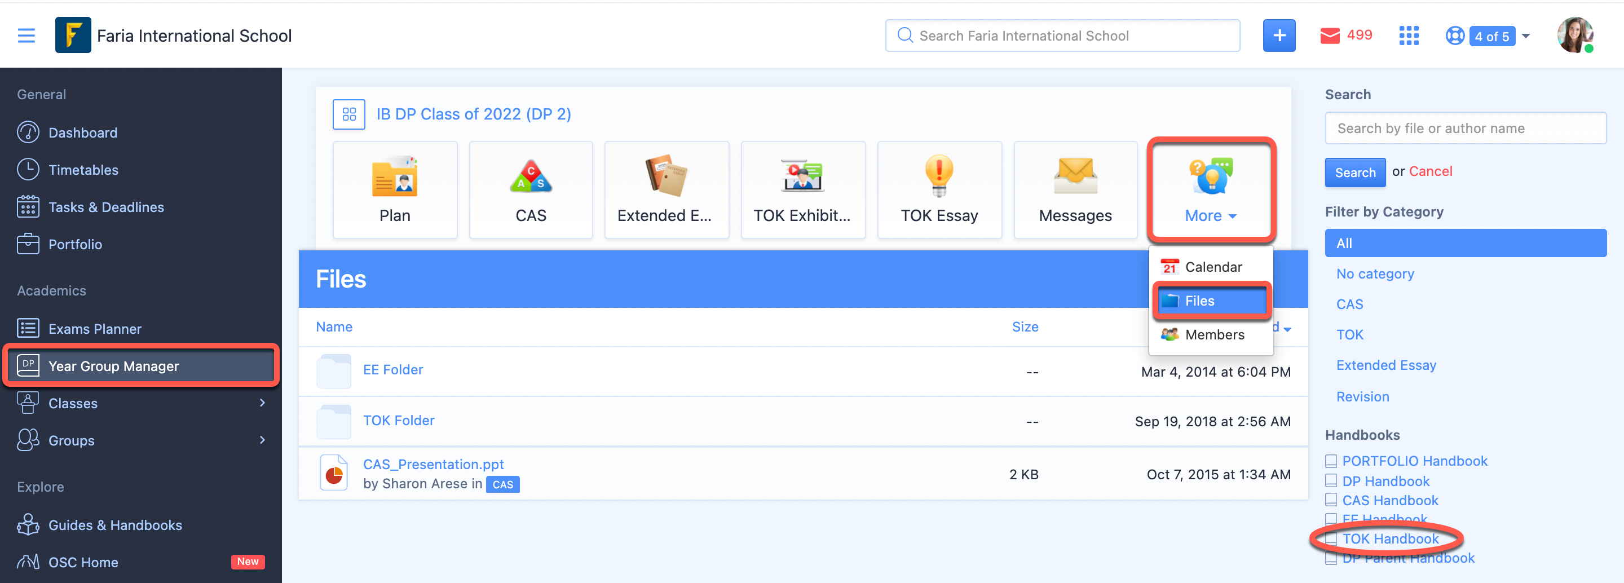Viewport: 1624px width, 583px height.
Task: Select the All category filter
Action: tap(1465, 242)
